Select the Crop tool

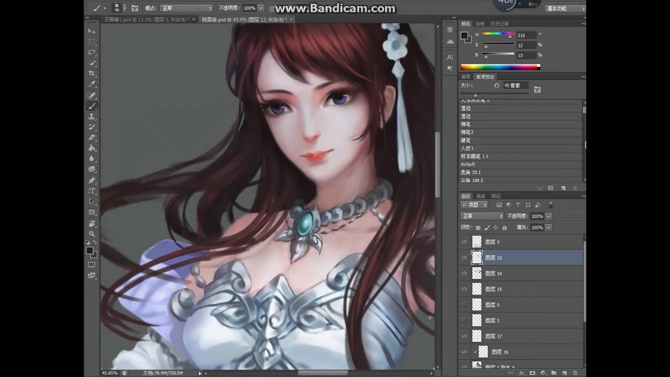92,73
